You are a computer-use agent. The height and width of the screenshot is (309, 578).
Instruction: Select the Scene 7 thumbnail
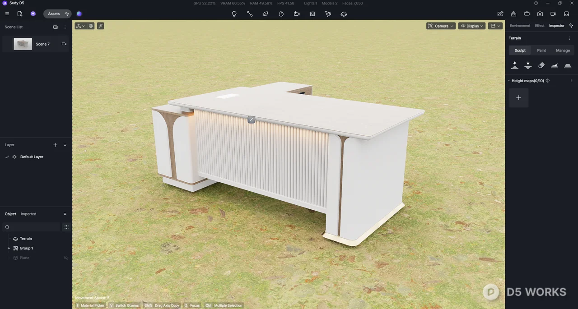23,44
